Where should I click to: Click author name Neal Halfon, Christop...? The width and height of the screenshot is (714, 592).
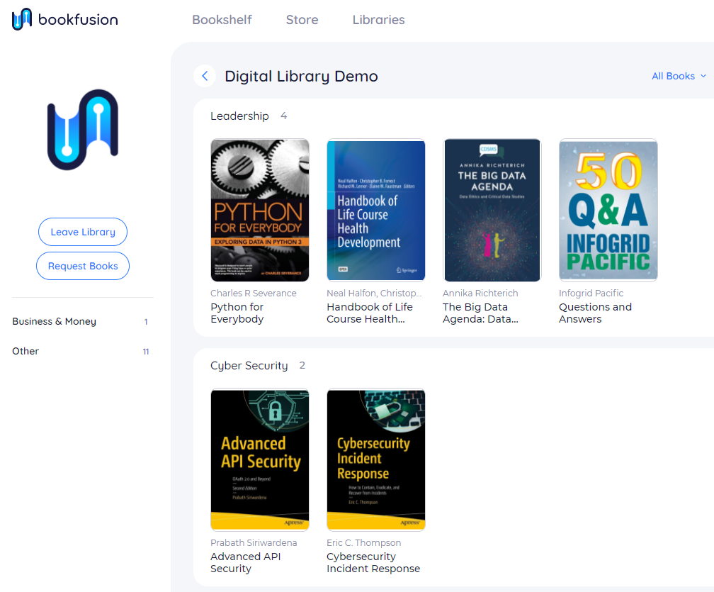coord(374,293)
